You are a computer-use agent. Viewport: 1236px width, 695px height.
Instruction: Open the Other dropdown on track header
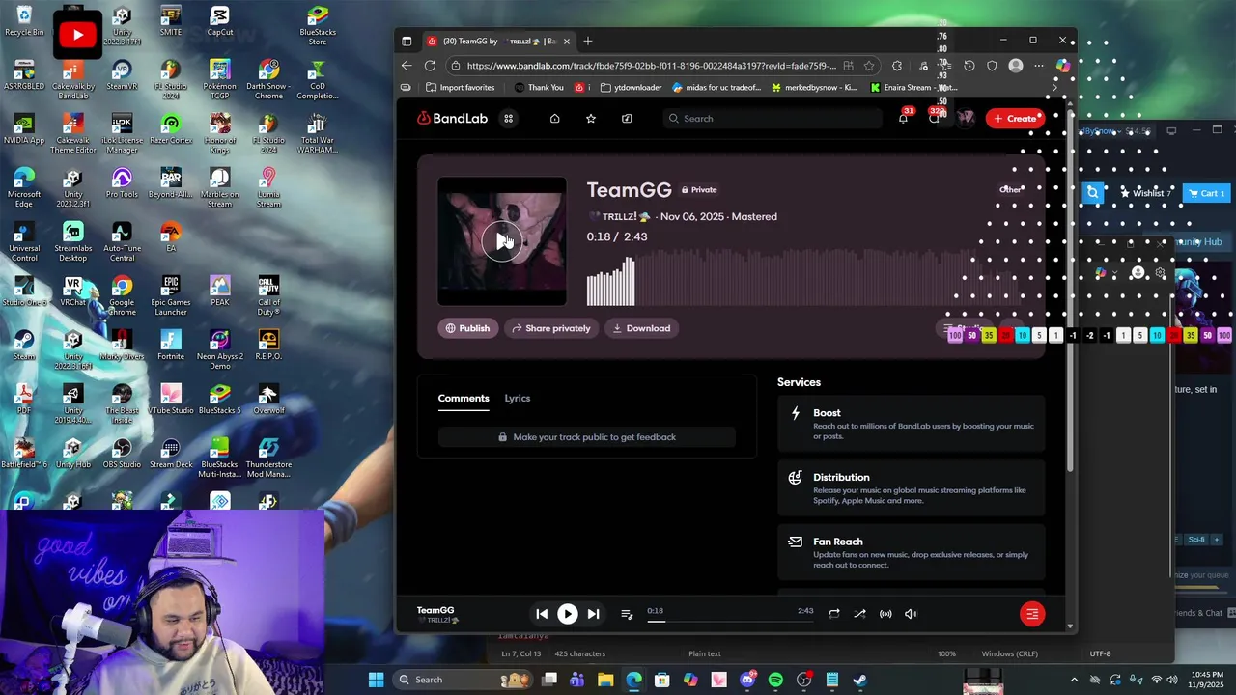(x=1010, y=189)
